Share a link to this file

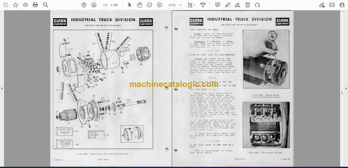(322, 5)
